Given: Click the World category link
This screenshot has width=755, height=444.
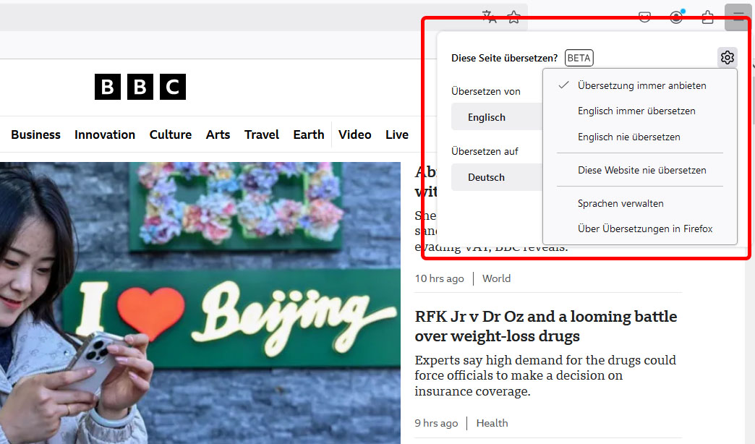Looking at the screenshot, I should coord(496,278).
